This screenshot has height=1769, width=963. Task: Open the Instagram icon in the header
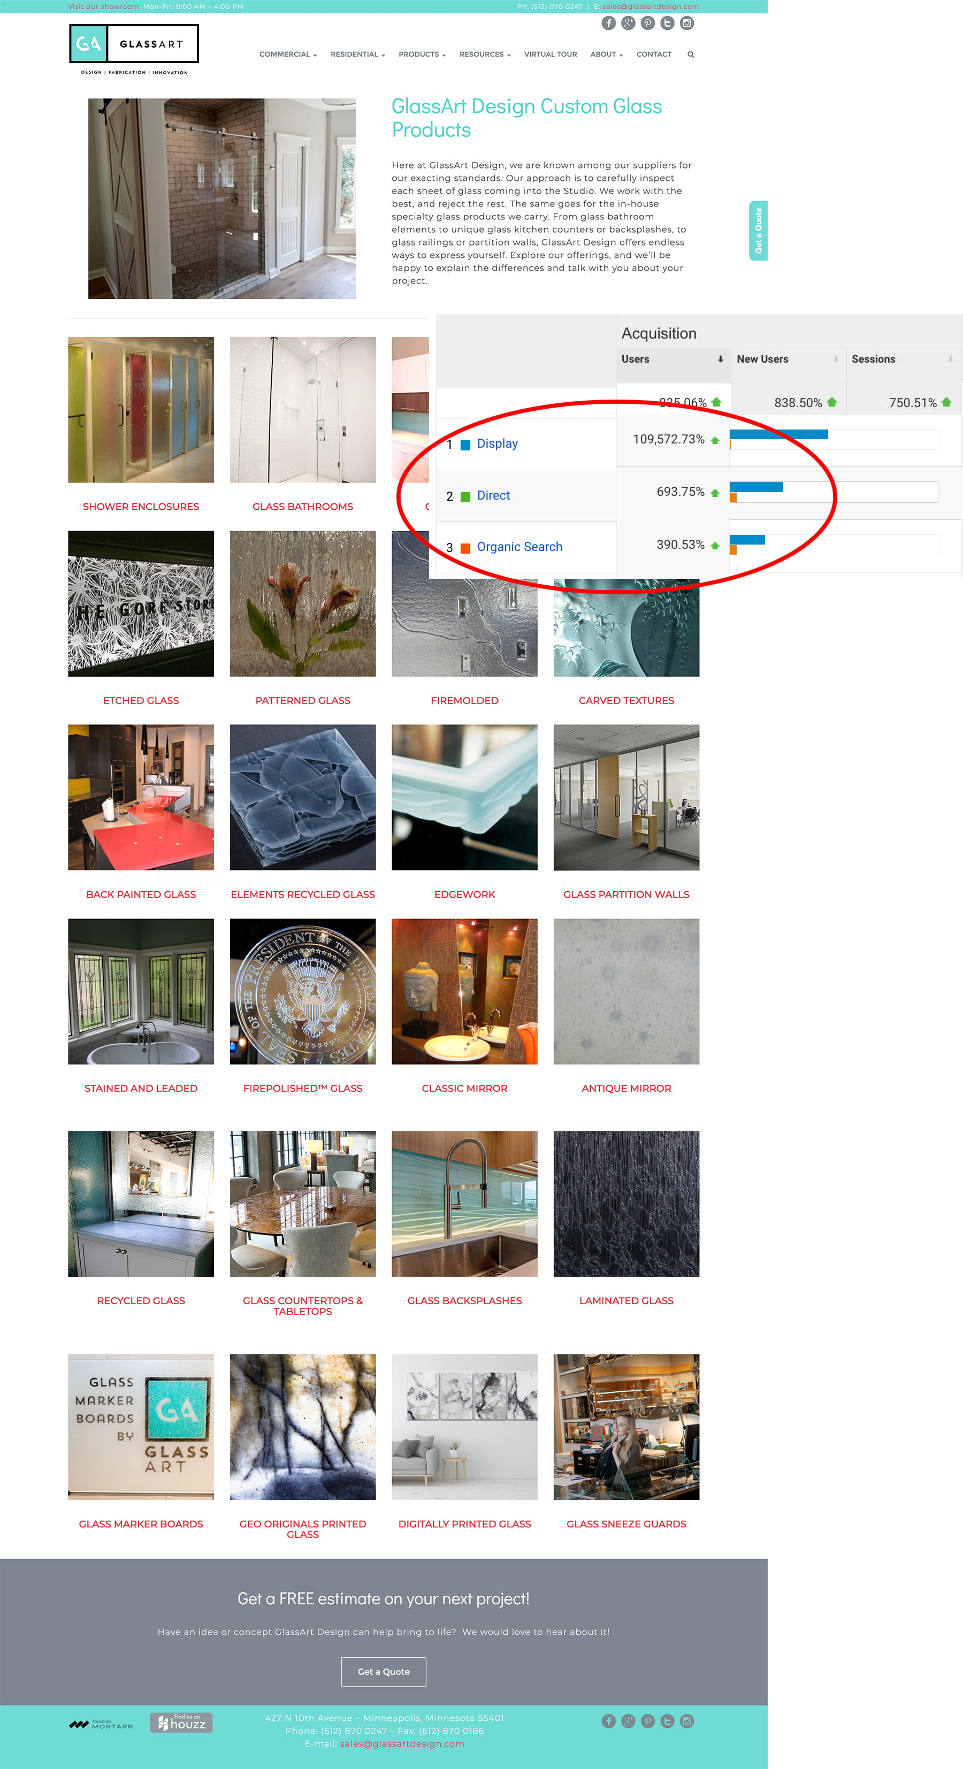tap(687, 24)
